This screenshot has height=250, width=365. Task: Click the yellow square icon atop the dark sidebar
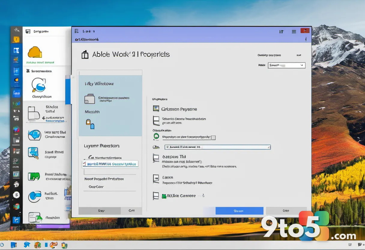click(16, 39)
